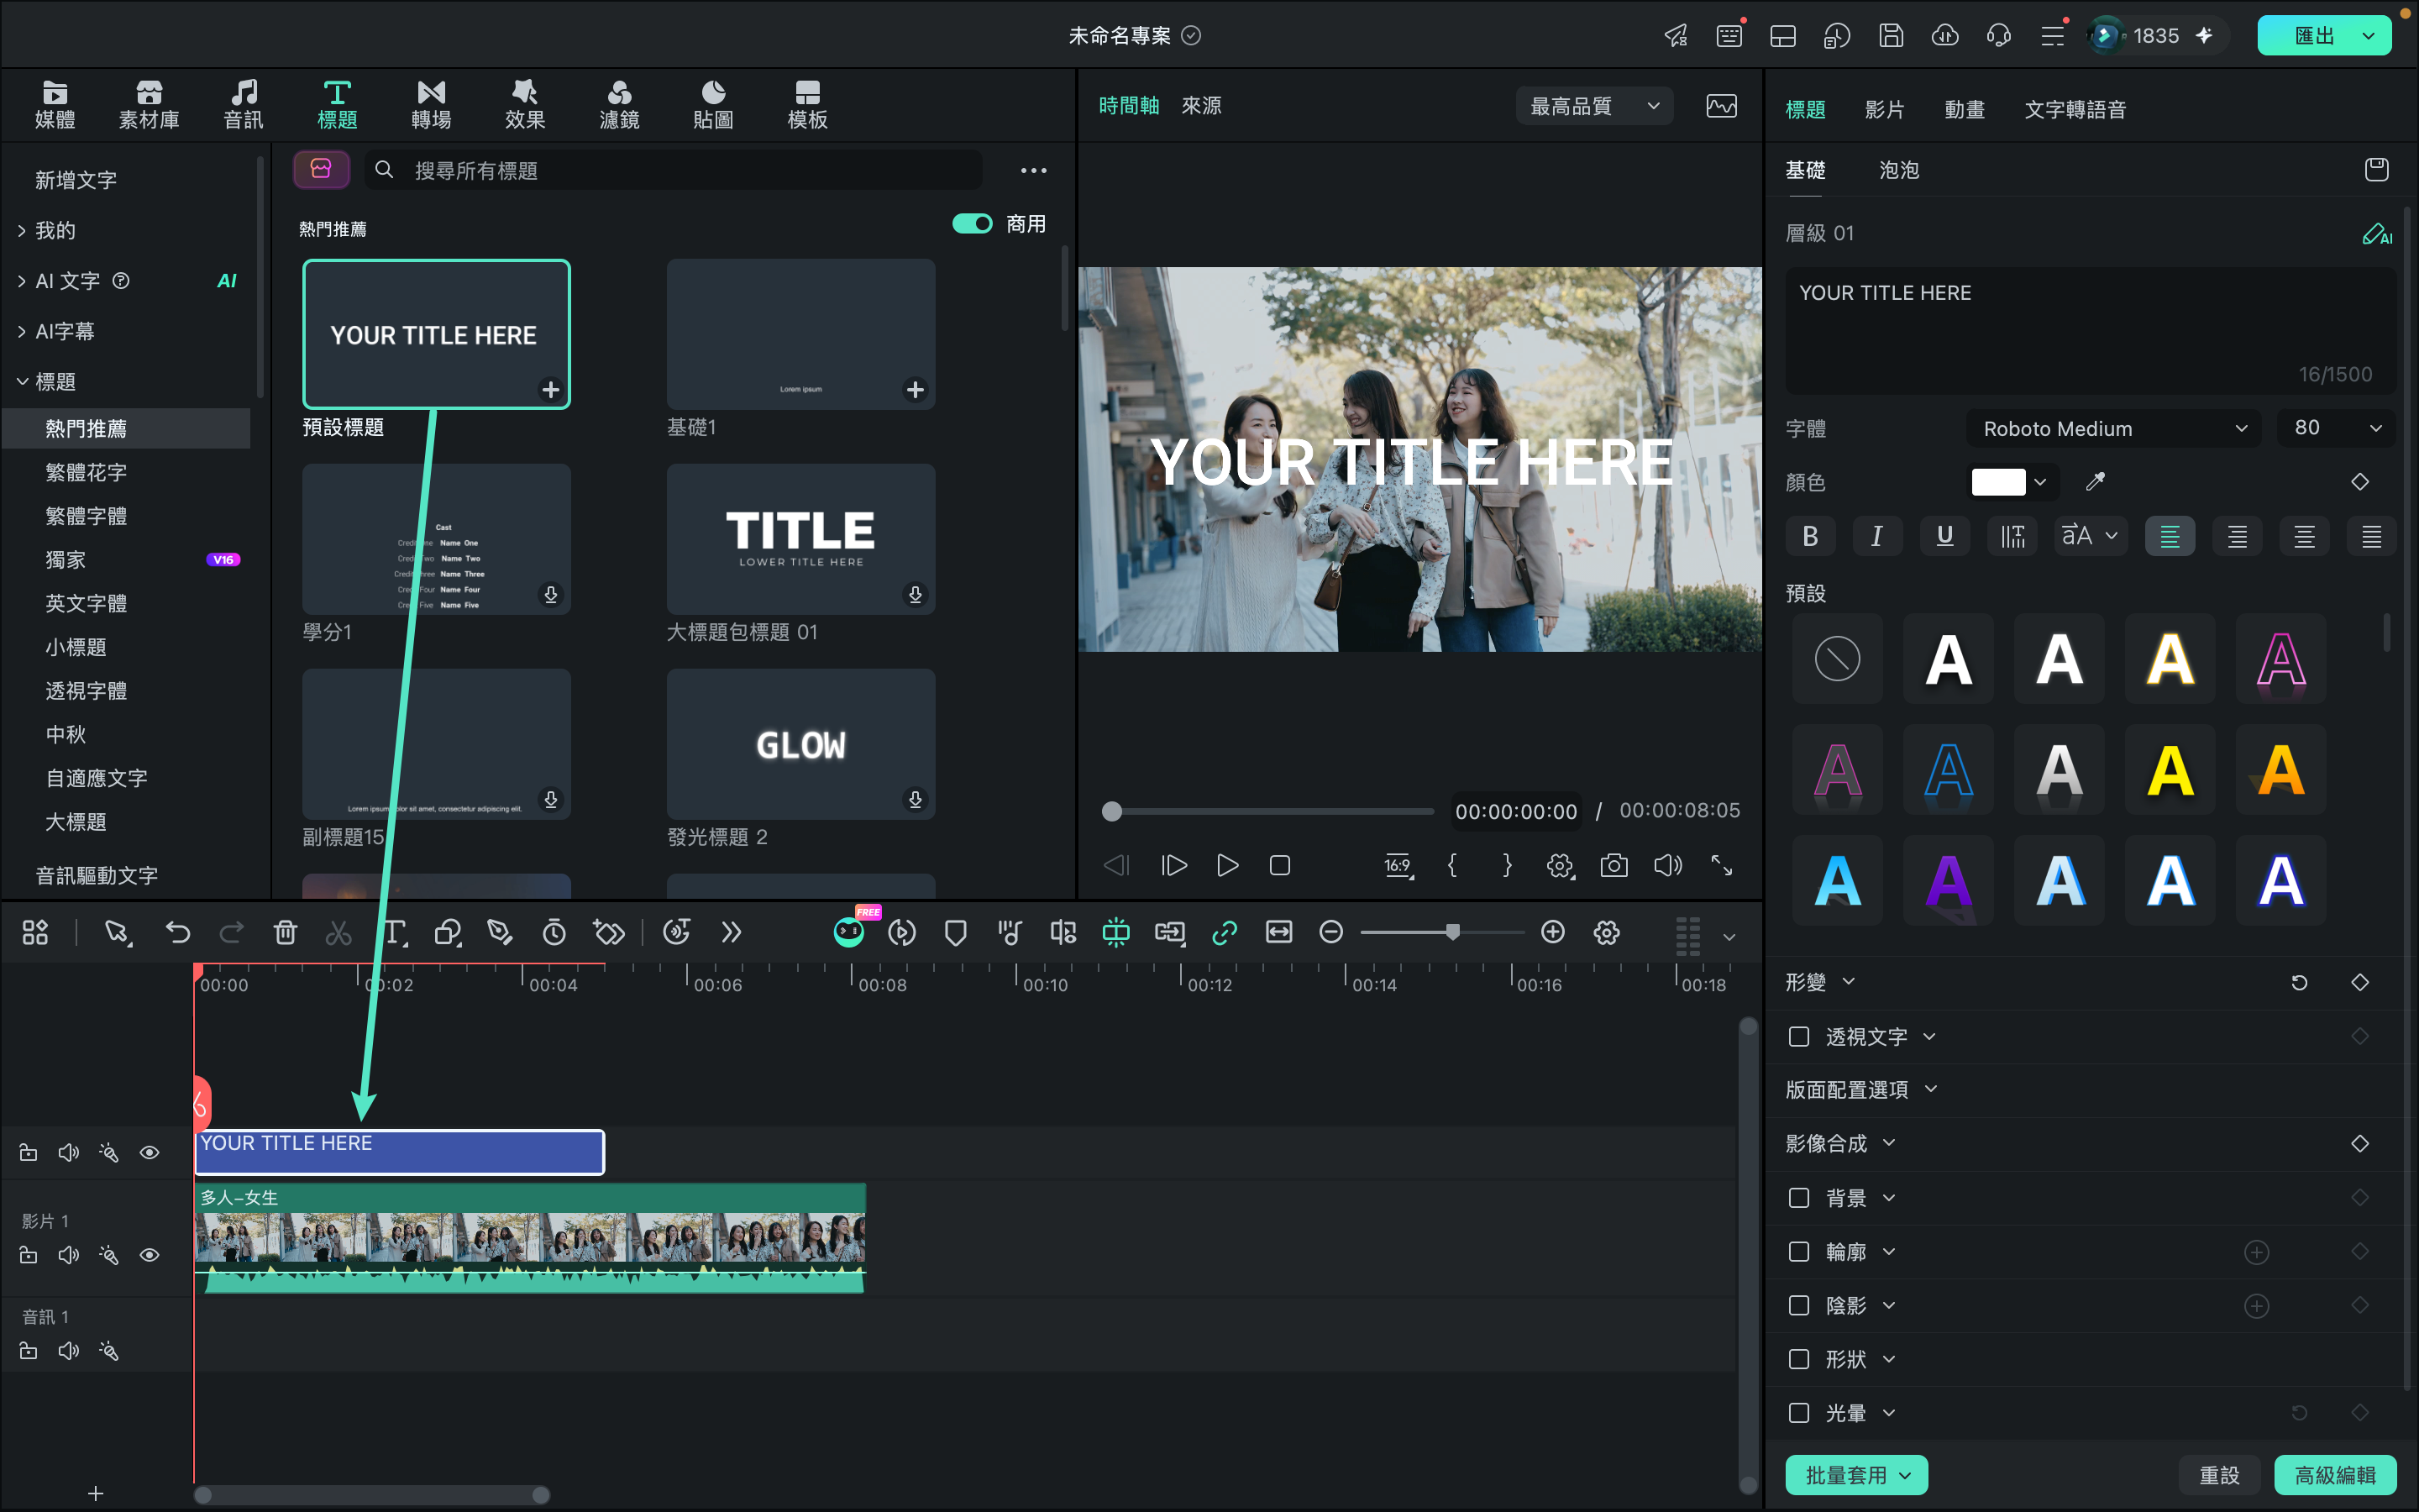Switch to the 泡泡 bubble tab
Screen dimensions: 2419x1512
[x=1898, y=170]
